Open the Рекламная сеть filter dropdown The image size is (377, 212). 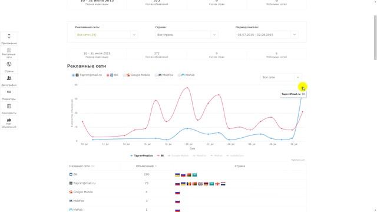coord(106,35)
